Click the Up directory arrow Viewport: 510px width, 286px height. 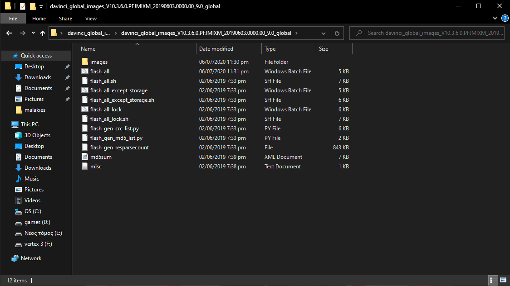click(x=43, y=33)
